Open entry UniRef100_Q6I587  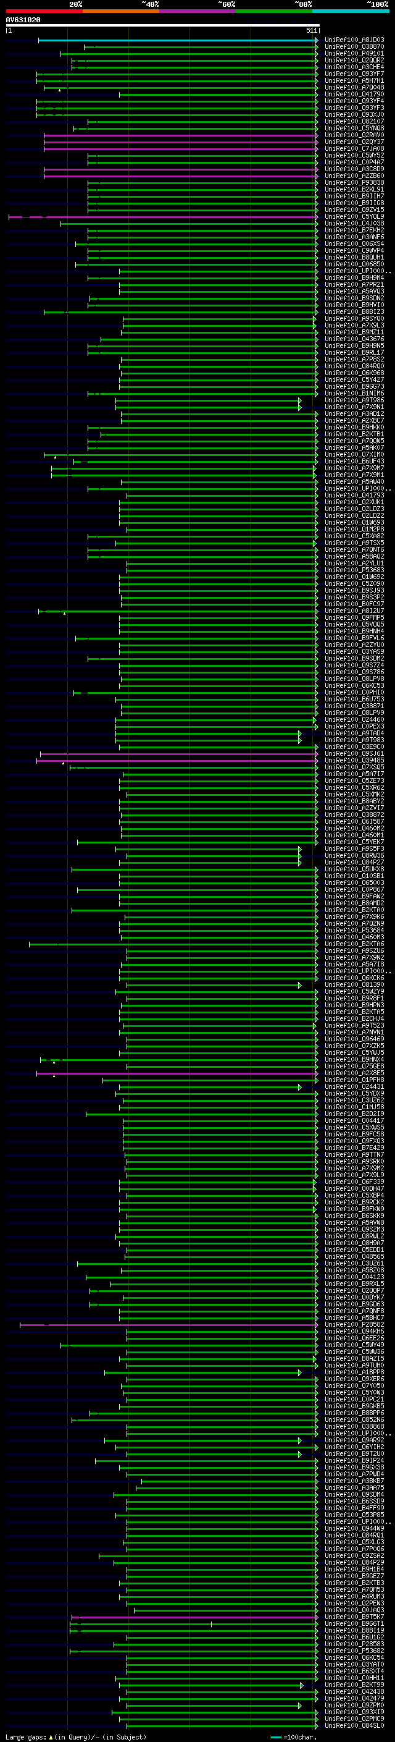[354, 822]
